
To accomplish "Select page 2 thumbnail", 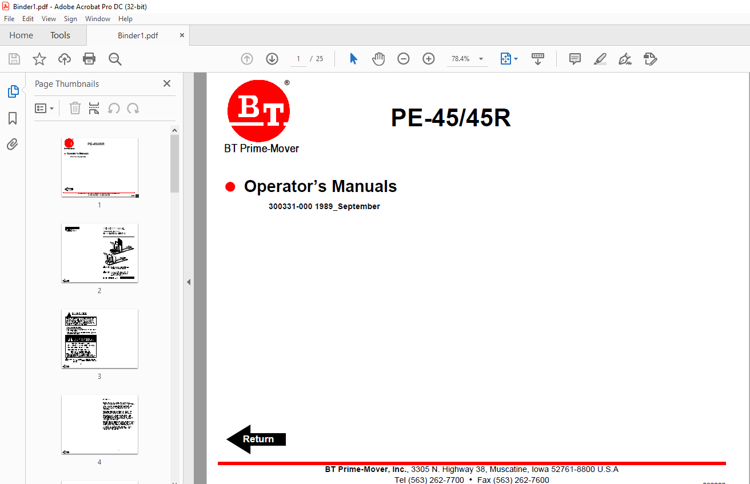I will 99,253.
